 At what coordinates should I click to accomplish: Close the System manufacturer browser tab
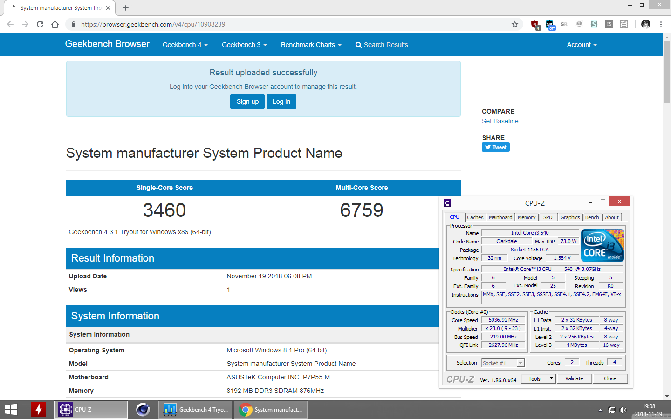108,8
